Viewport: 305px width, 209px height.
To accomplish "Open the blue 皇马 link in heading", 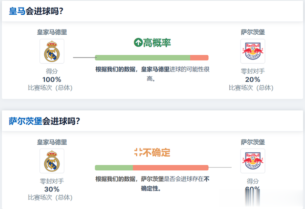I will coord(17,11).
